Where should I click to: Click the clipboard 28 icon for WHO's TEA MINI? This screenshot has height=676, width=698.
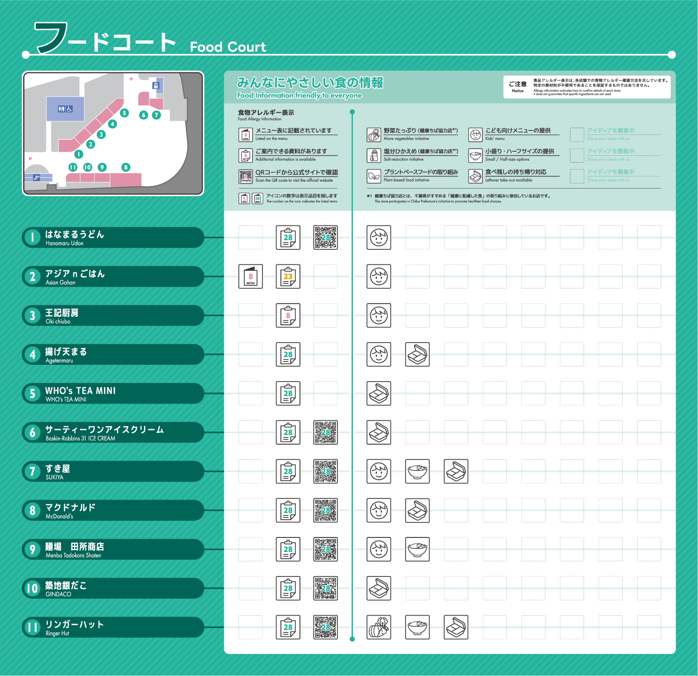[288, 393]
